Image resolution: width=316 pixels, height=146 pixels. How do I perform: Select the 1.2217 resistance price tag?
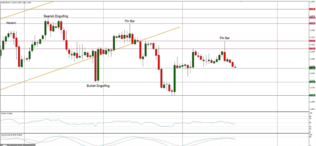pos(312,41)
